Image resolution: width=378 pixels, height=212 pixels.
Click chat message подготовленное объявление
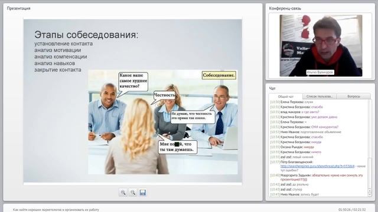click(305, 132)
